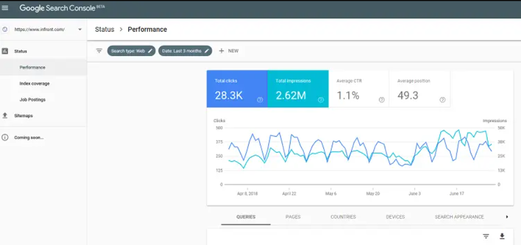
Task: Switch to the Countries tab
Action: [x=343, y=217]
